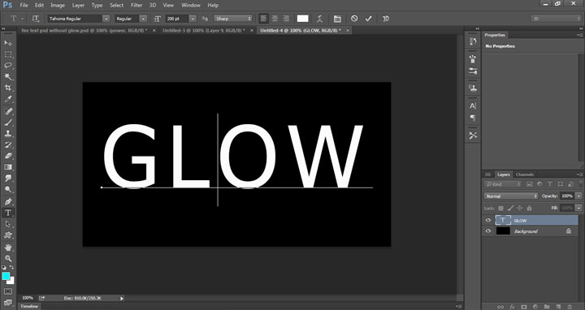Image resolution: width=585 pixels, height=310 pixels.
Task: Open the Create Warped Text dialog
Action: (x=319, y=18)
